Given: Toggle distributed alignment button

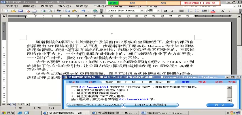Looking at the screenshot, I should 181,11.
